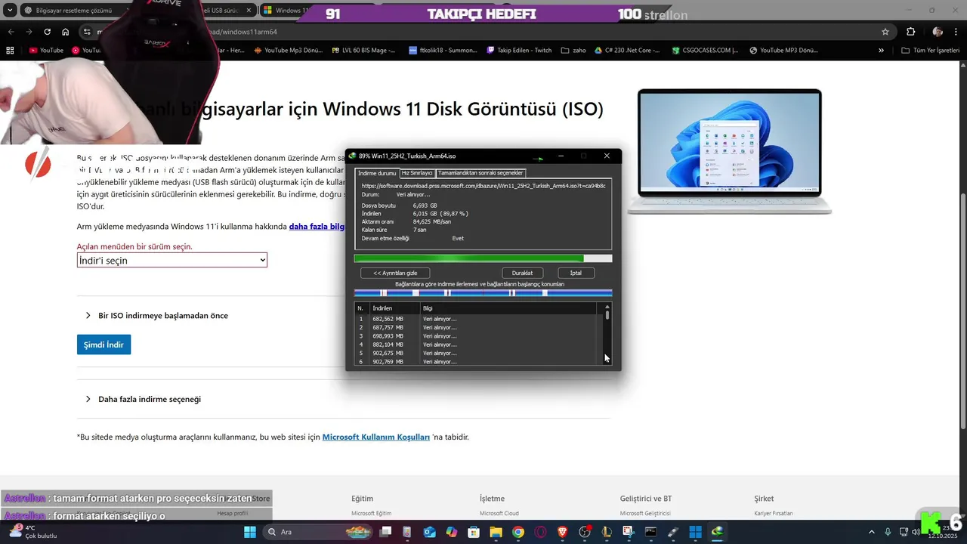The height and width of the screenshot is (544, 967).
Task: Open the Kariyer Fırsatları footer link
Action: click(774, 513)
